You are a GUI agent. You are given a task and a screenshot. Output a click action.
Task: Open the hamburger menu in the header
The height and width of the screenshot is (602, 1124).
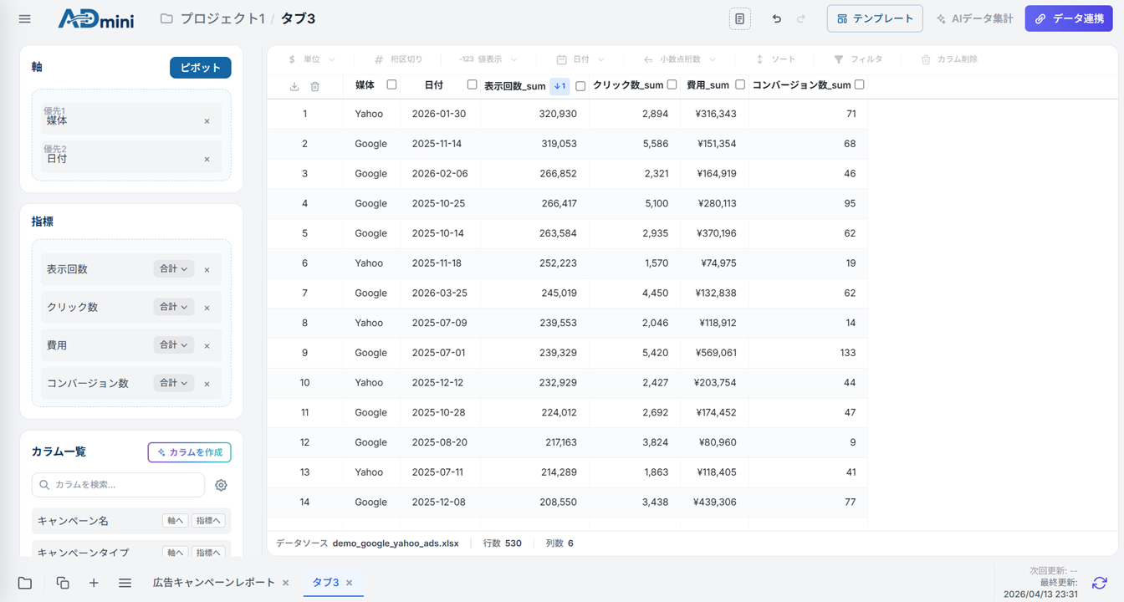coord(25,18)
